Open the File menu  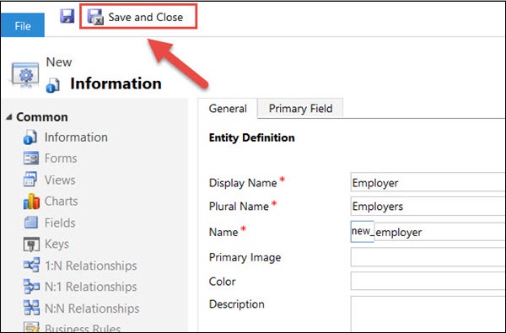pyautogui.click(x=23, y=25)
